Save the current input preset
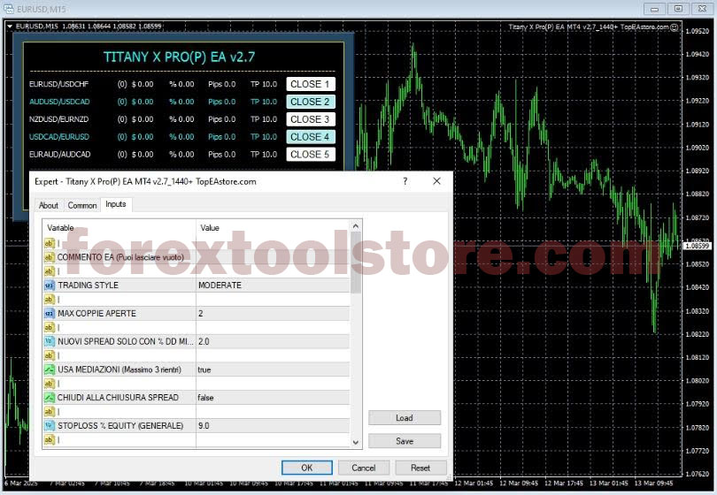 [x=405, y=441]
